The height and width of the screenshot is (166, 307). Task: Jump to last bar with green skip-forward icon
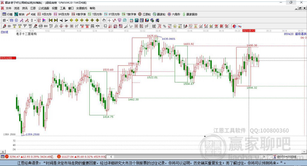pyautogui.click(x=56, y=20)
